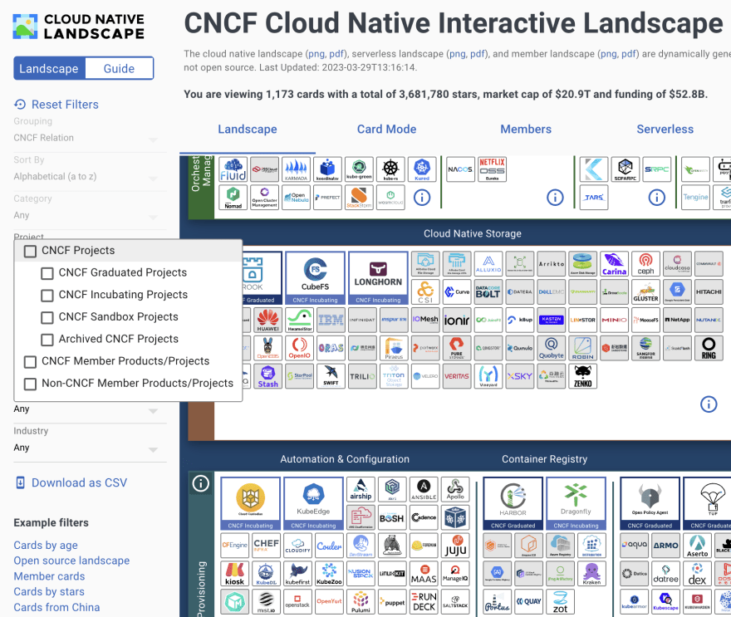Open Cards from China filter

[x=56, y=608]
